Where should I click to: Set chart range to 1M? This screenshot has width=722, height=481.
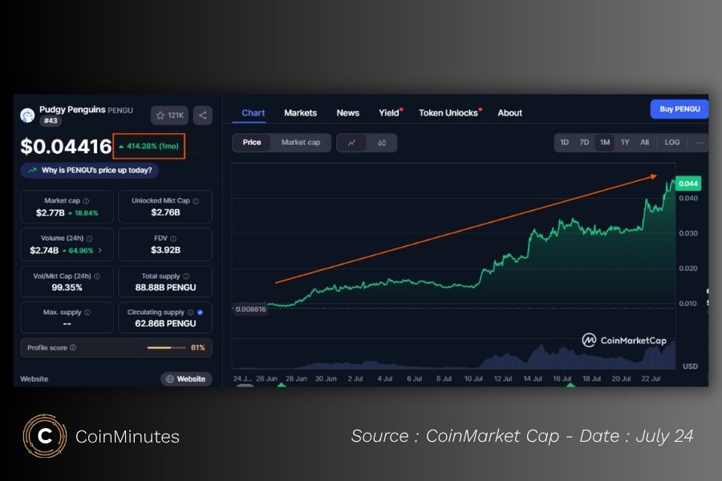[605, 143]
